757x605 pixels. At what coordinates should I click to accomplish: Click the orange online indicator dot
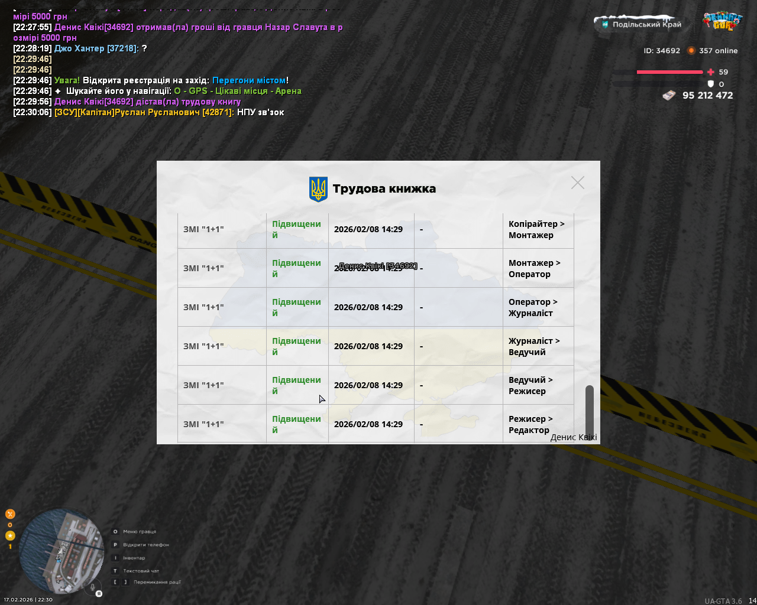691,51
